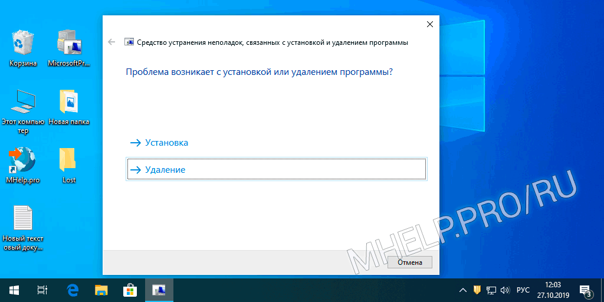Choose the Установка option
Screen dimensions: 604x302
click(276, 143)
